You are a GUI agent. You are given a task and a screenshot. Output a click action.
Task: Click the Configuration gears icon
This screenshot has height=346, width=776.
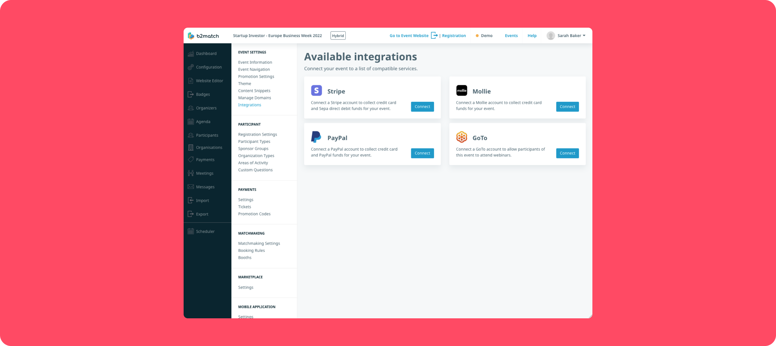191,67
